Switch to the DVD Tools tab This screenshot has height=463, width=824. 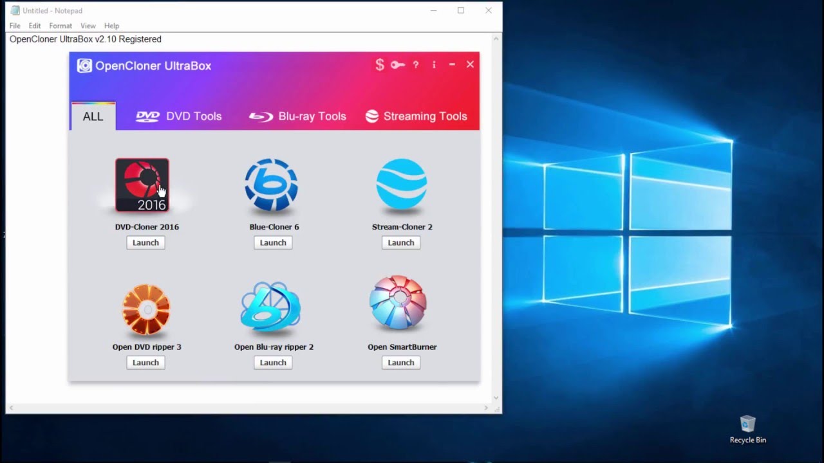179,116
